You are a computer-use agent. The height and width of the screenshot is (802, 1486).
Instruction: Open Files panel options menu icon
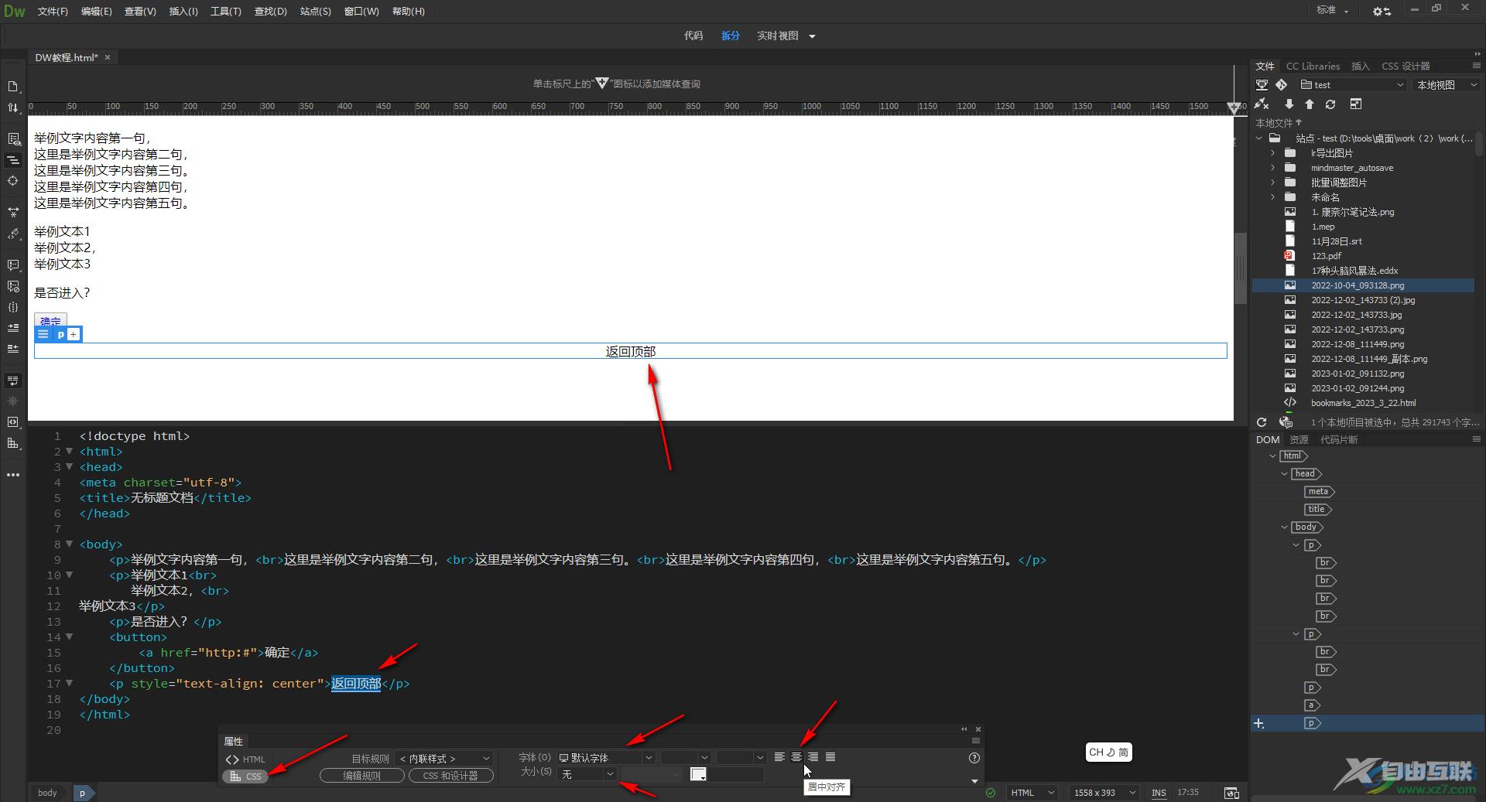pyautogui.click(x=1476, y=66)
